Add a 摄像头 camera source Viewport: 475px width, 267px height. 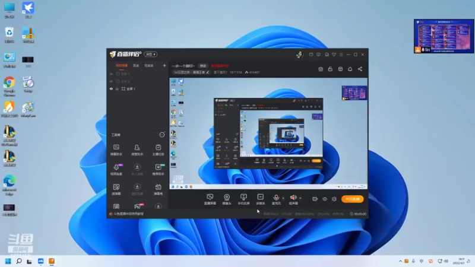[227, 199]
